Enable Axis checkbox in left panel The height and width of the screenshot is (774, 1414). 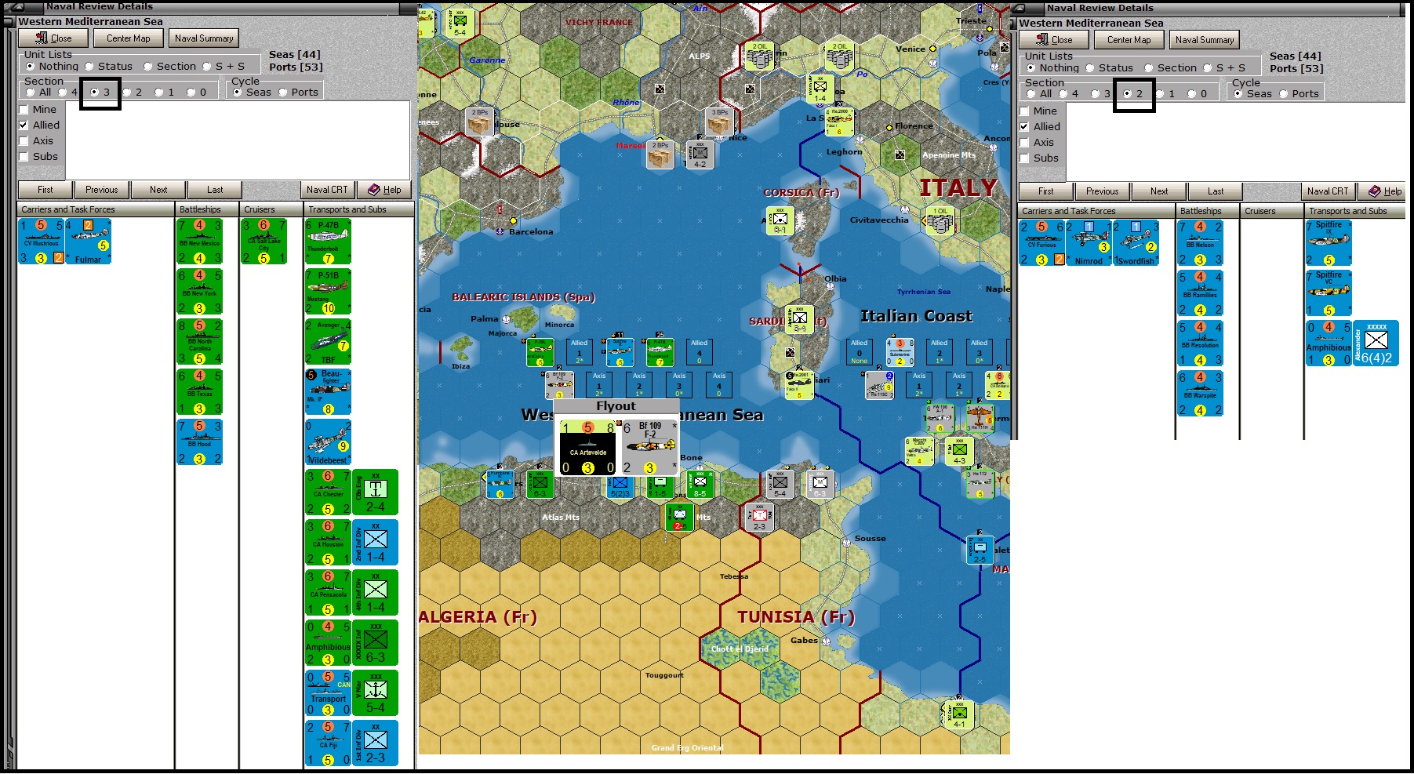tap(24, 141)
